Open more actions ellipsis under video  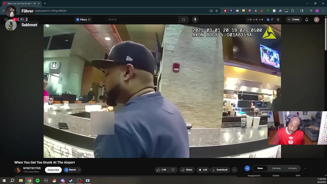(235, 170)
